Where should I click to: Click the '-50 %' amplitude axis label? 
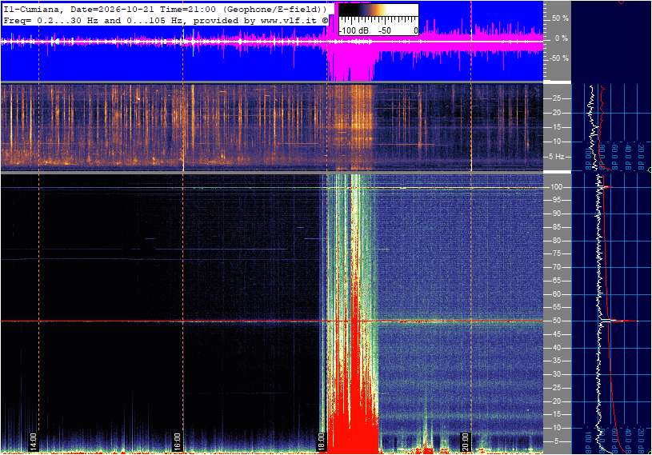point(558,58)
